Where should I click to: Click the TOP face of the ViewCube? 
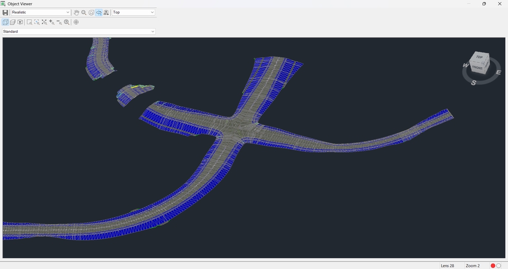tap(479, 57)
